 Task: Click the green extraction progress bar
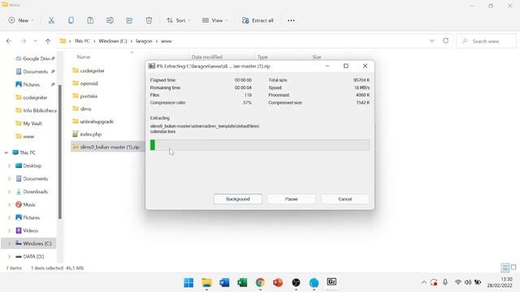click(x=260, y=145)
